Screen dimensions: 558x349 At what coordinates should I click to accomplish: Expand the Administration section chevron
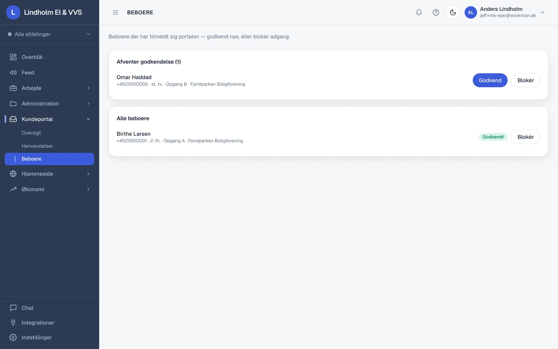(x=88, y=104)
